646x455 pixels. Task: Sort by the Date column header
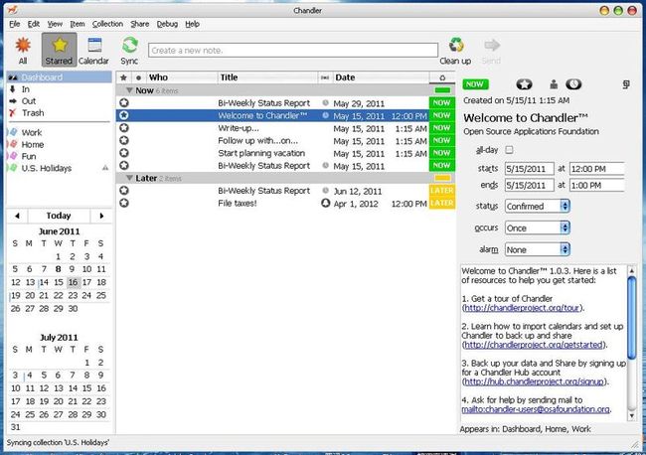[381, 77]
